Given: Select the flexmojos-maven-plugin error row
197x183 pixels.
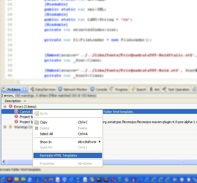Looking at the screenshot, I should pyautogui.click(x=99, y=122).
